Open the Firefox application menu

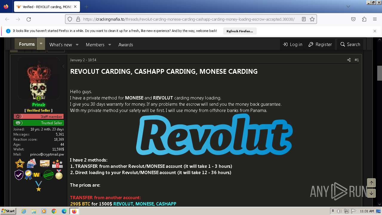pos(375,19)
